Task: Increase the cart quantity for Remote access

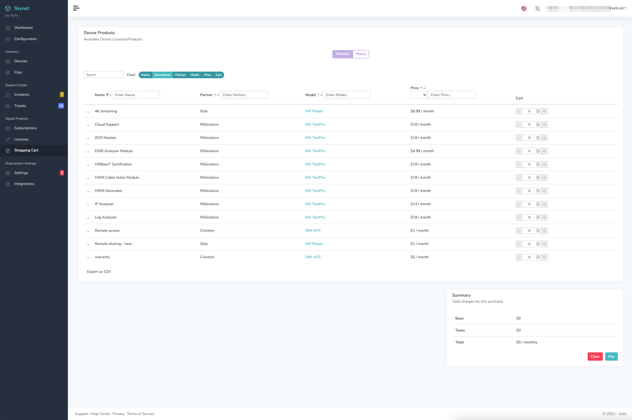Action: click(544, 231)
